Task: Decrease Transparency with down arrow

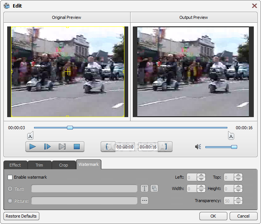Action: click(x=238, y=202)
